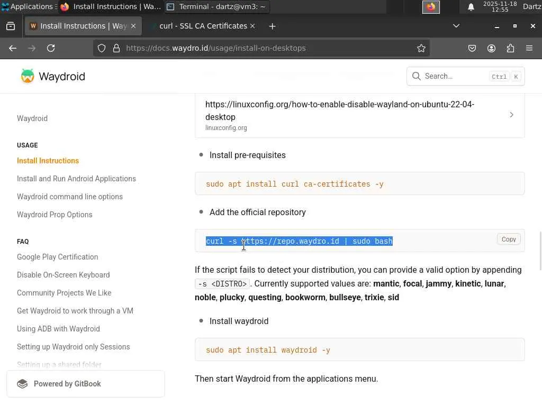This screenshot has width=542, height=406.
Task: Go back using the browser arrow
Action: (x=13, y=48)
